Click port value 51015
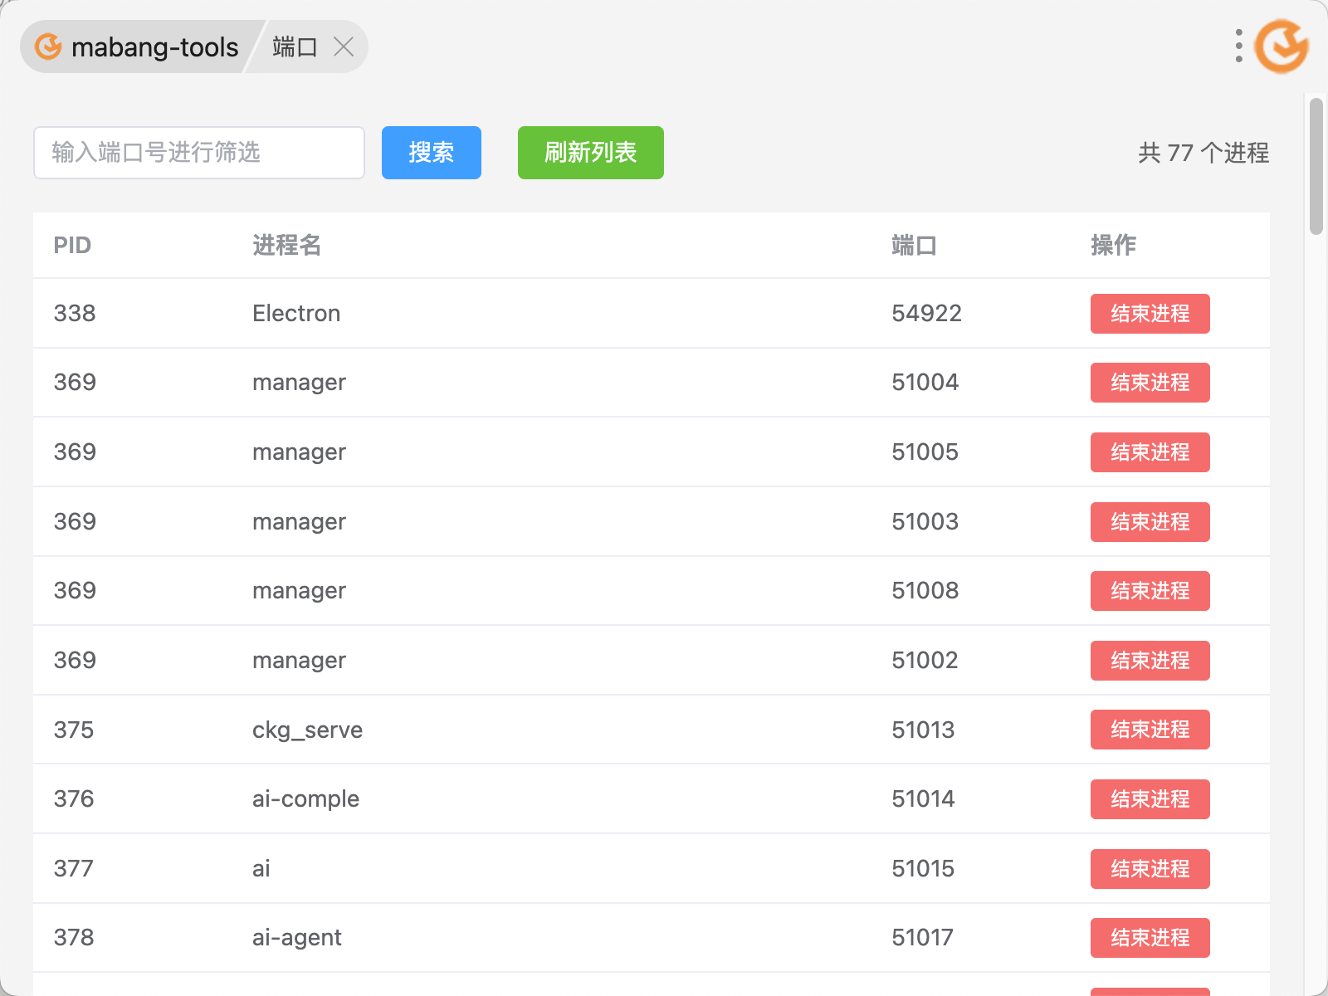 (x=923, y=868)
